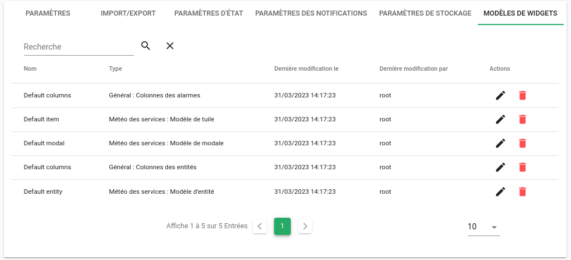Focus the Recherche search field
The image size is (571, 260).
pyautogui.click(x=78, y=47)
